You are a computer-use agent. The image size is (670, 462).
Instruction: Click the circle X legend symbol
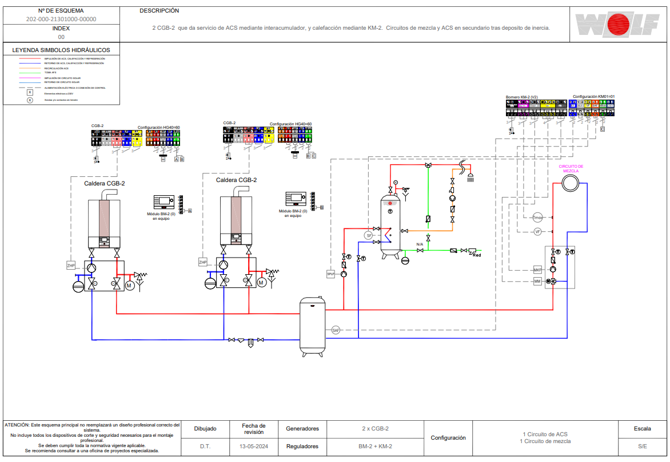coord(30,100)
